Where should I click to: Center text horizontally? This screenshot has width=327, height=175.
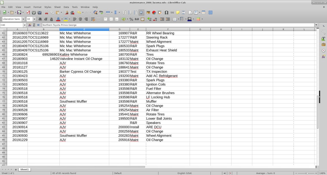click(80, 19)
